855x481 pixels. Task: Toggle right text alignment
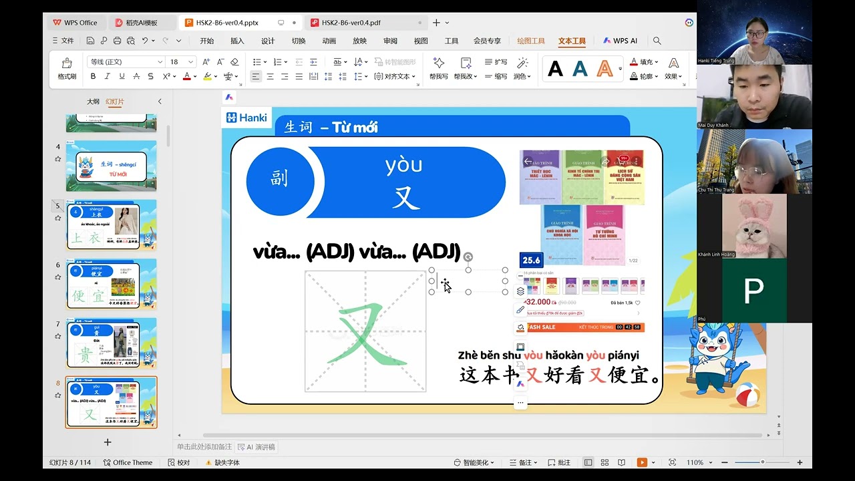click(x=285, y=76)
